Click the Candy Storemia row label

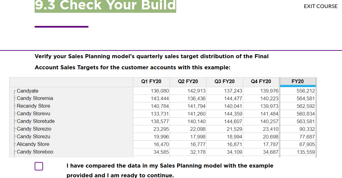(35, 98)
